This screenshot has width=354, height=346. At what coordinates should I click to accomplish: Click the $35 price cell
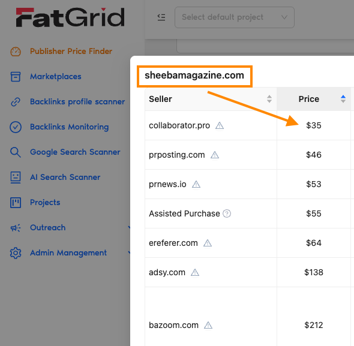tap(314, 125)
